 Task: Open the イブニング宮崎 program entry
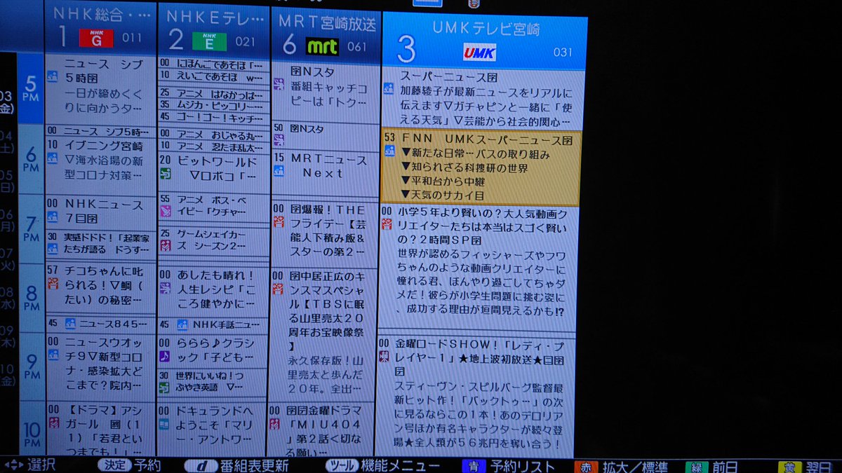click(100, 167)
